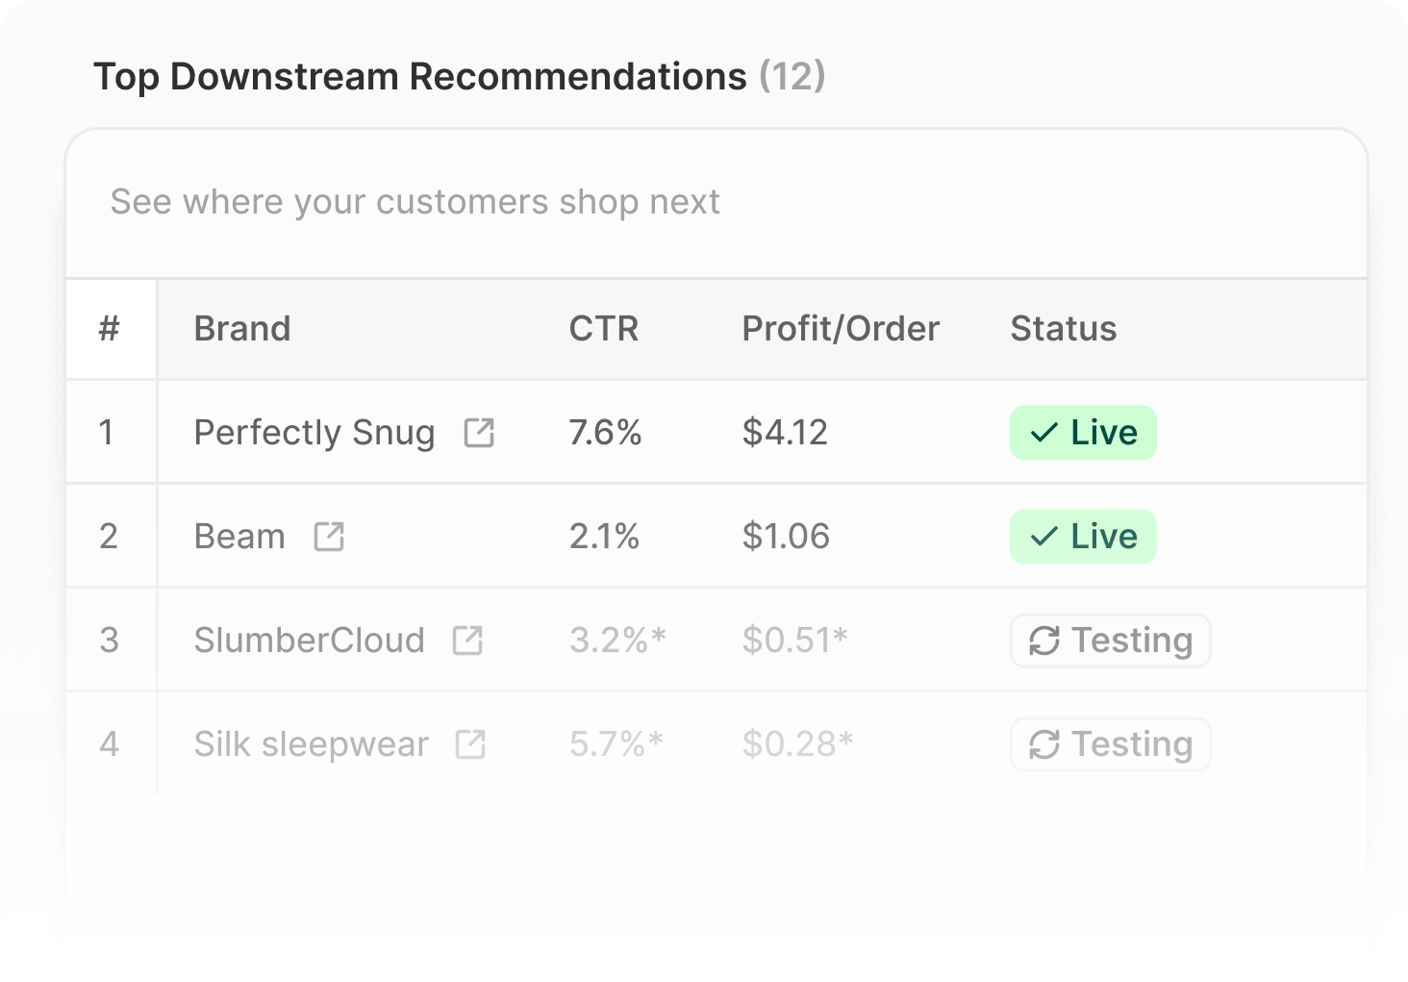
Task: Toggle Perfectly Snug's Live status
Action: 1082,433
